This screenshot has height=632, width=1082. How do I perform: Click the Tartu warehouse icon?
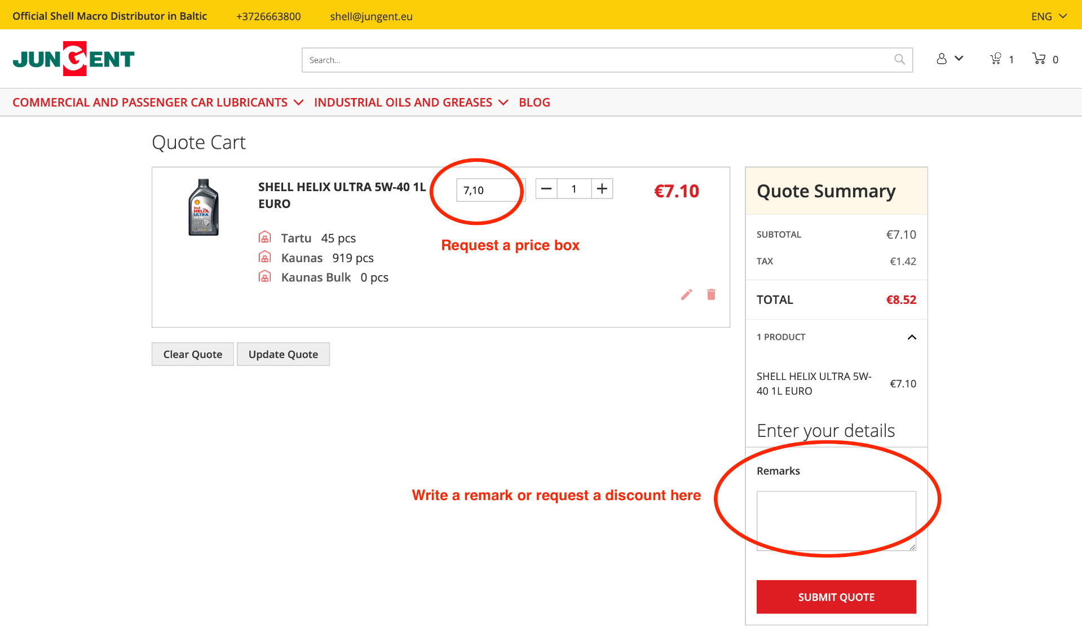tap(264, 237)
